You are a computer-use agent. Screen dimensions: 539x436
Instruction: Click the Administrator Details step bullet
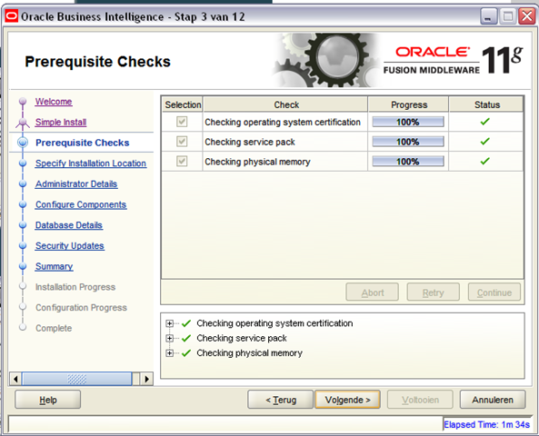23,183
